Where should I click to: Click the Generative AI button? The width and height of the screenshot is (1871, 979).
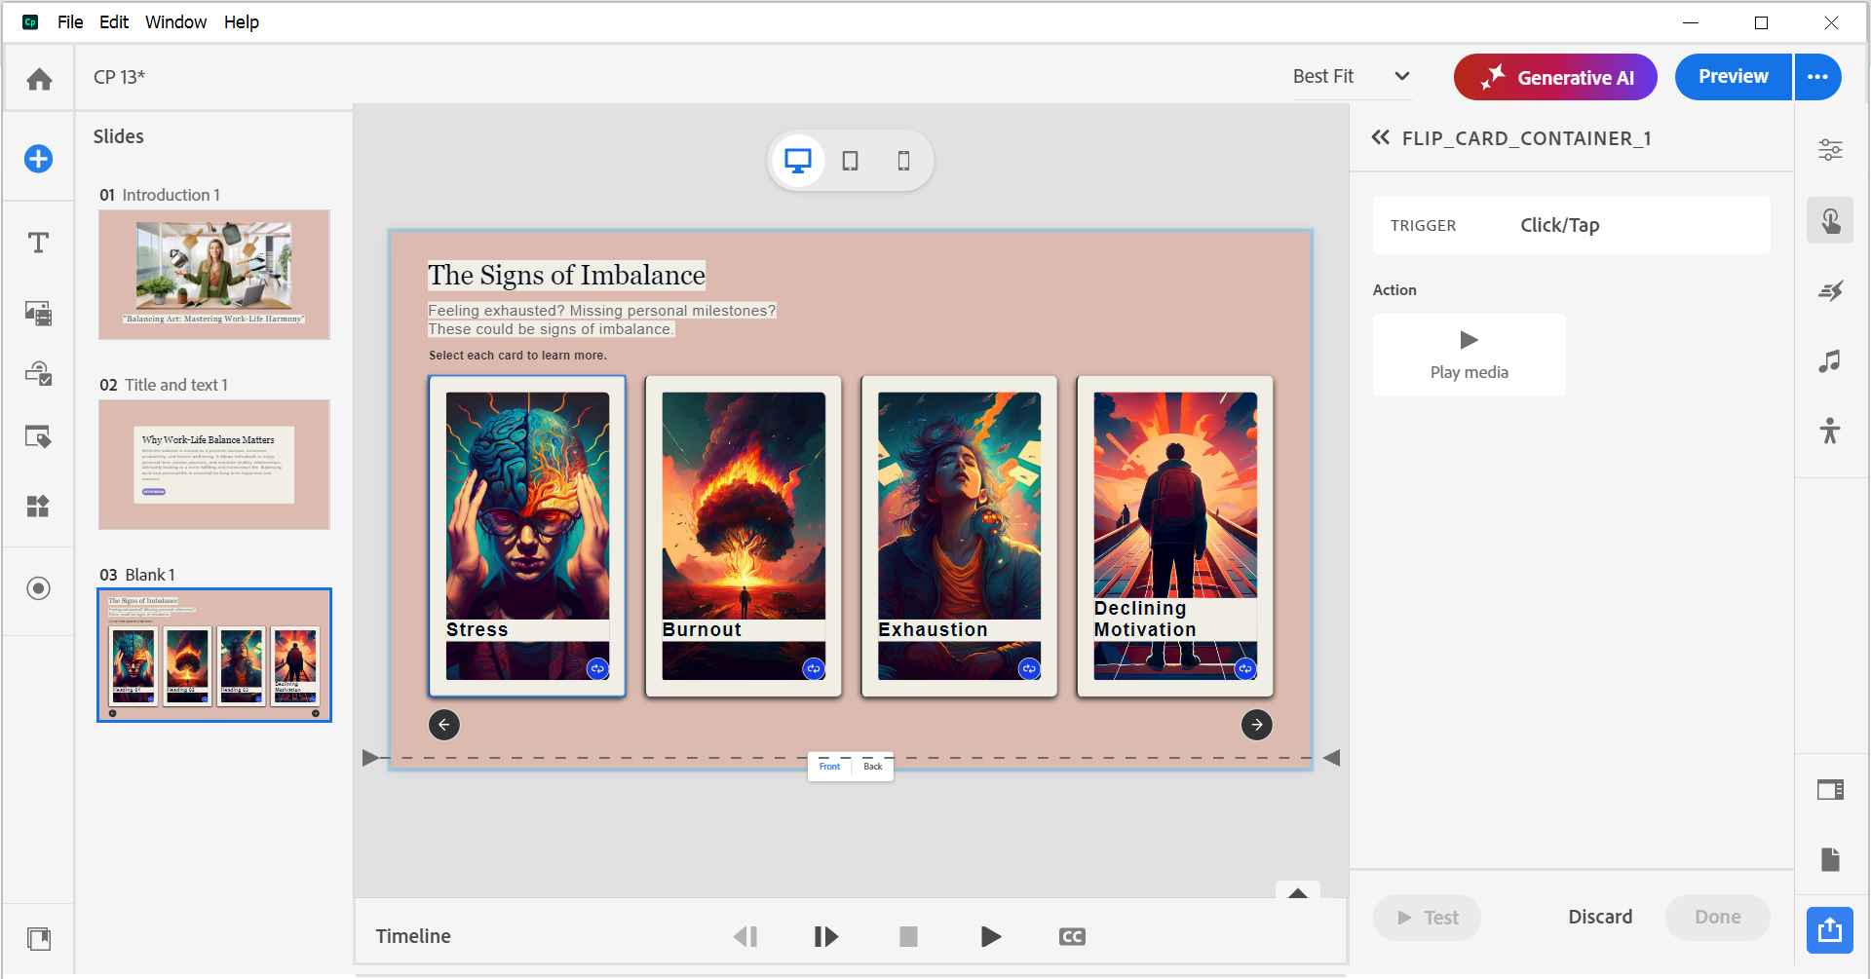coord(1555,77)
